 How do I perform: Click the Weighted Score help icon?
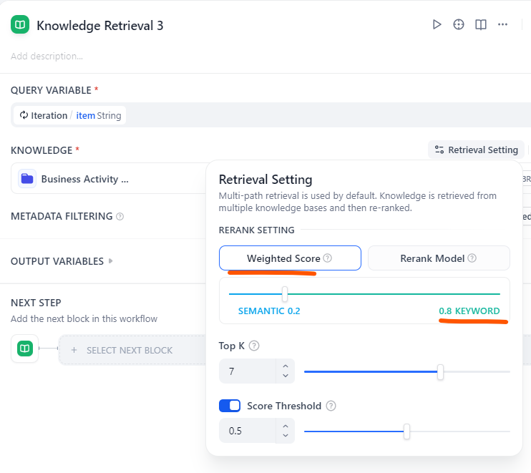pos(328,258)
